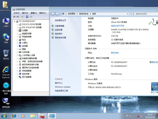Expand the 显示适配器 tree node
The height and width of the screenshot is (119, 158).
(x=17, y=77)
